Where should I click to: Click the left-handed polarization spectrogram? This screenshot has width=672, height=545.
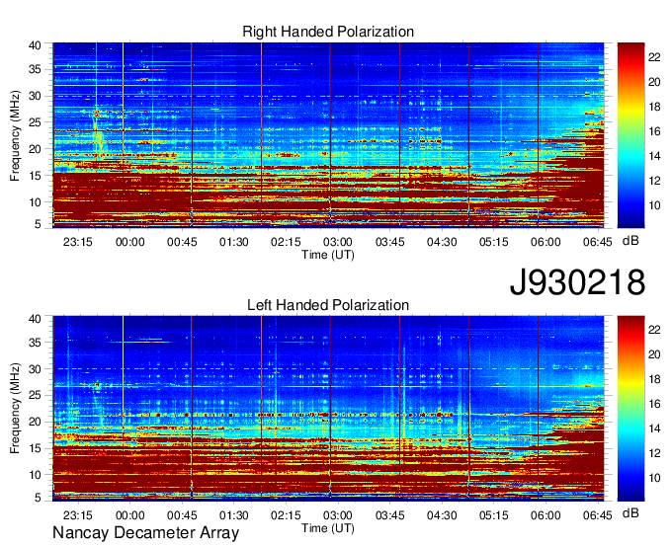(x=328, y=409)
